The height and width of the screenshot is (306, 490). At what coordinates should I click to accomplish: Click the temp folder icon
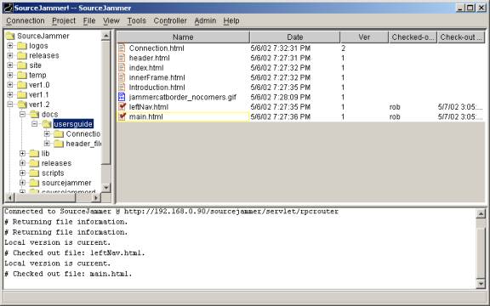point(22,76)
